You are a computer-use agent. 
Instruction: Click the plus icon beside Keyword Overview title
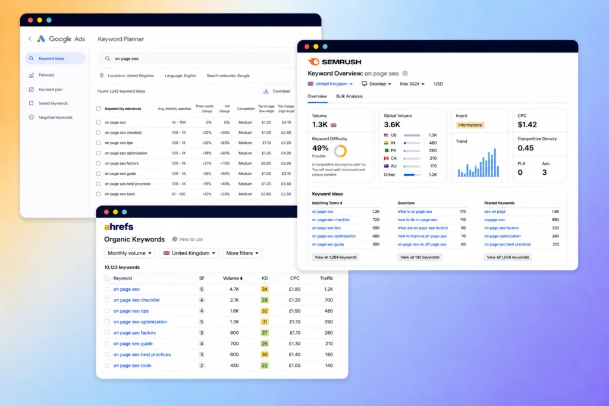[x=405, y=73]
